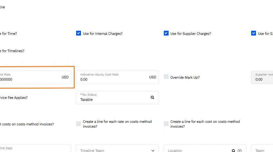Uncheck Use for Supplier Charges checkbox
The height and width of the screenshot is (152, 273).
(x=166, y=33)
